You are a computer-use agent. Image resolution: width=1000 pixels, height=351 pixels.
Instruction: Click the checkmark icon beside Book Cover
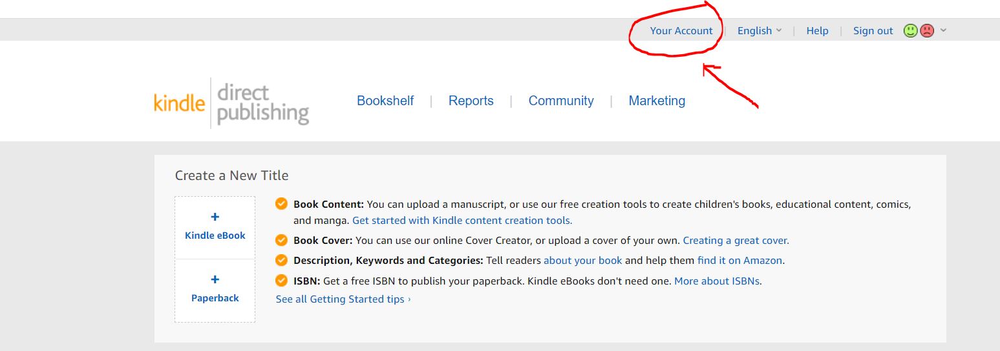(x=281, y=240)
